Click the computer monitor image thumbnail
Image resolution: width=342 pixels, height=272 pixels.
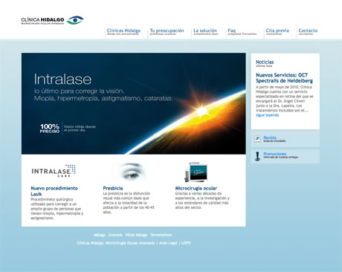[x=196, y=172]
